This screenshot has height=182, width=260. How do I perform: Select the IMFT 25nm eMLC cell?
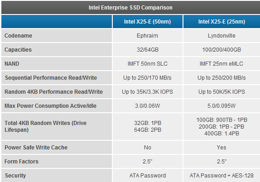coord(221,64)
